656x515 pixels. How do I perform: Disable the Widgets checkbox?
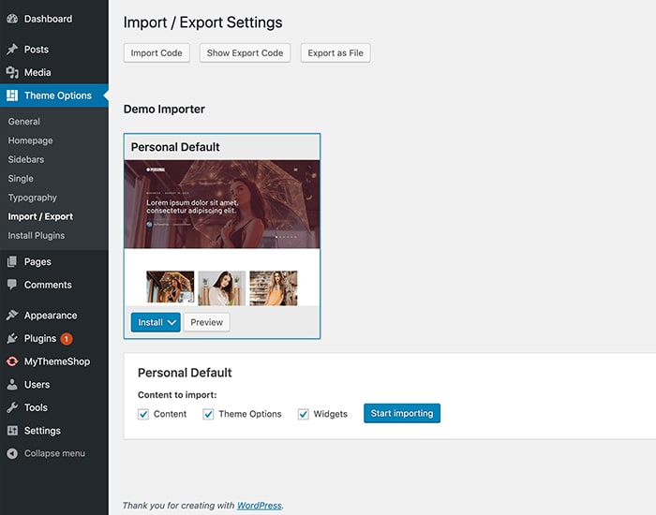coord(304,414)
